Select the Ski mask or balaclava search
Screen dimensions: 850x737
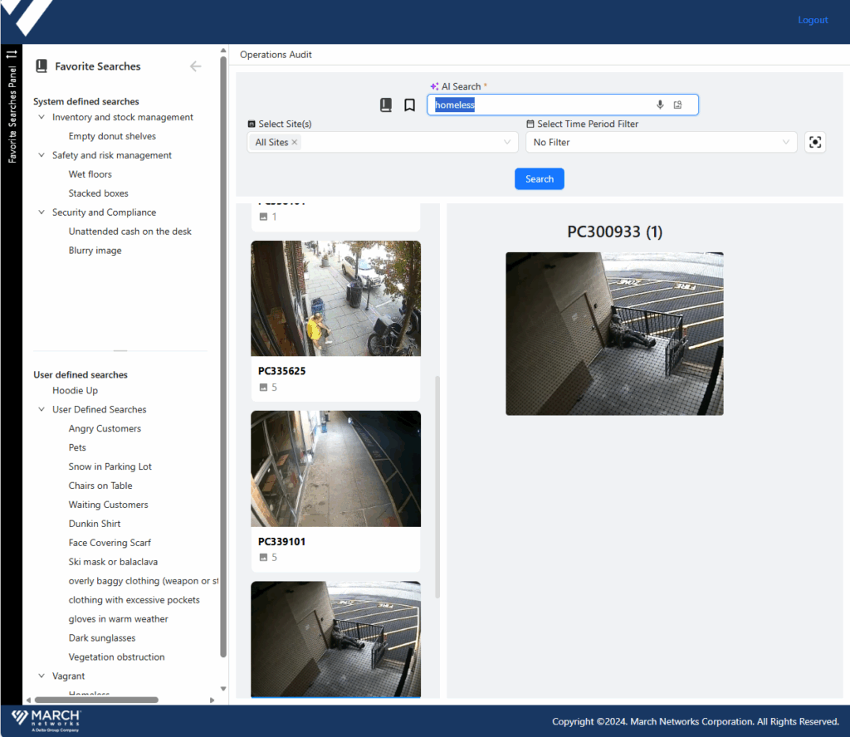click(113, 562)
